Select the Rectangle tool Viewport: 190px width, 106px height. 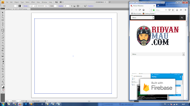(3, 30)
